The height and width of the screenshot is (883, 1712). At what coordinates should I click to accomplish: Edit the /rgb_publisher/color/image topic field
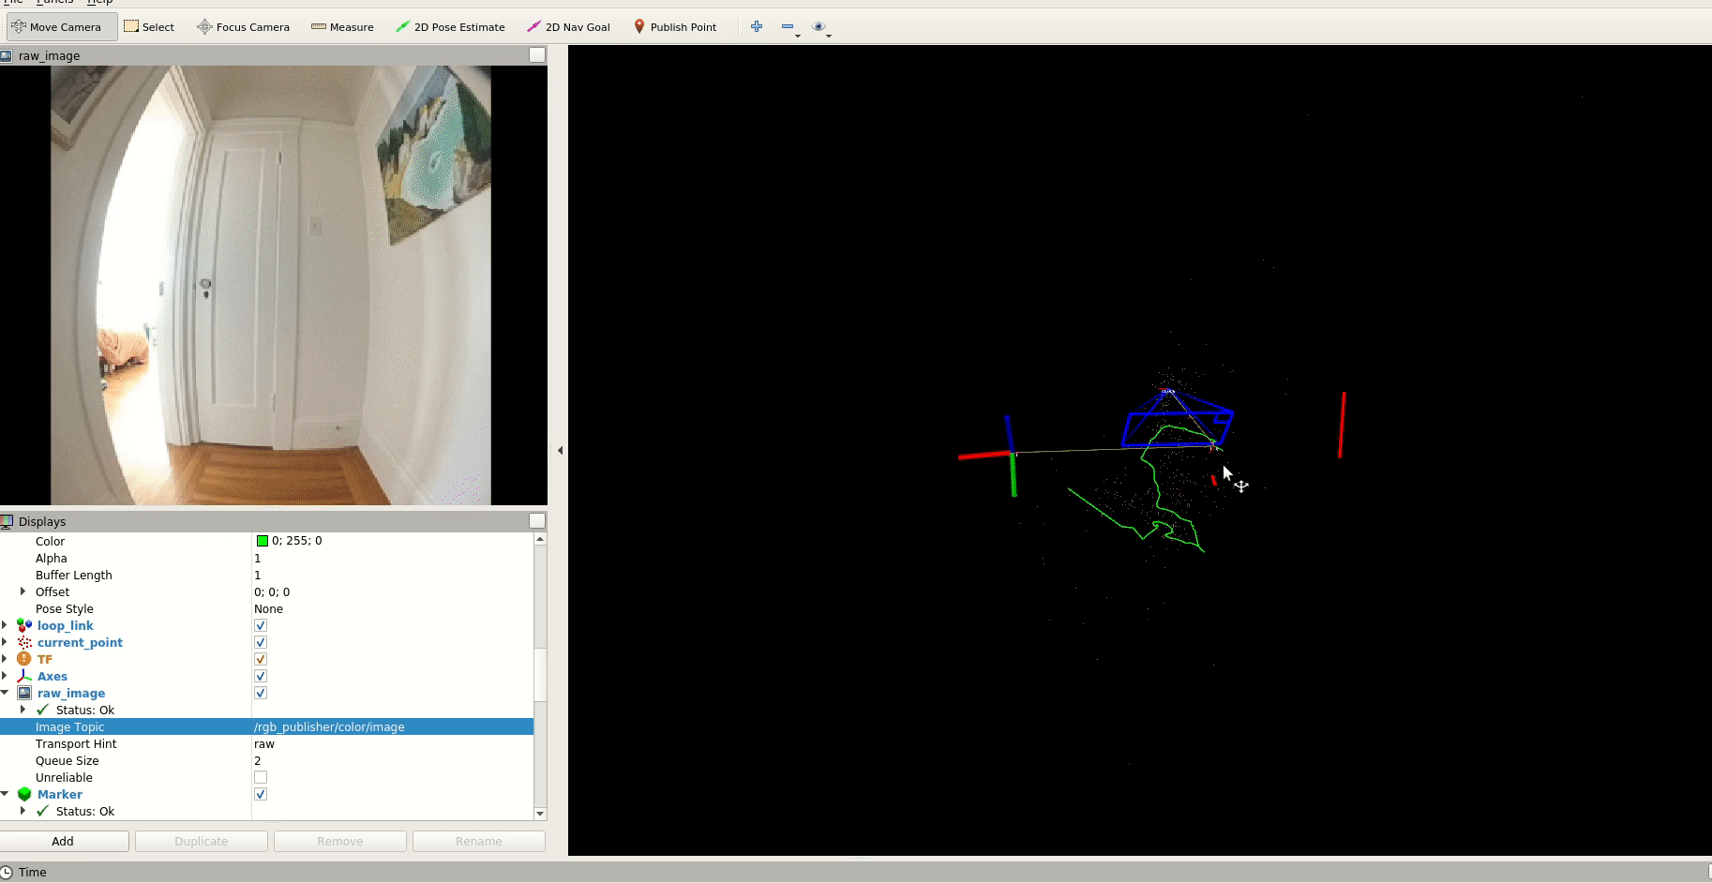(x=393, y=726)
